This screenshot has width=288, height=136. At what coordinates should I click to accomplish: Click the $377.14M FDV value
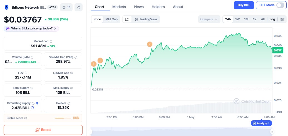[x=23, y=77]
